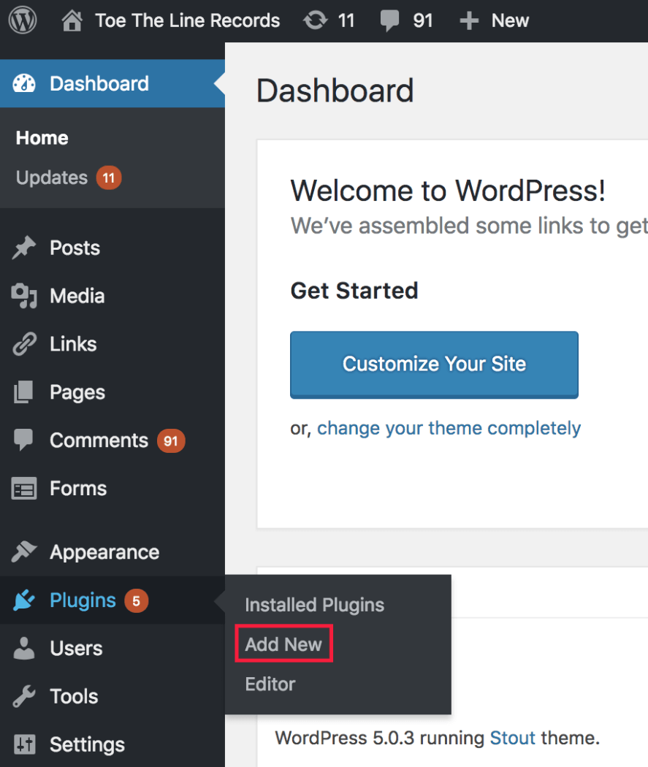Click the Users person icon
Screen dimensions: 648x767
point(24,648)
